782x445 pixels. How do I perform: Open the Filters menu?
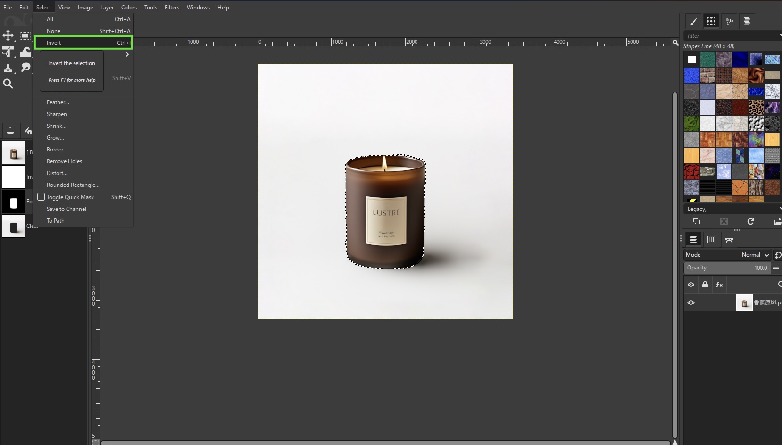click(x=172, y=7)
